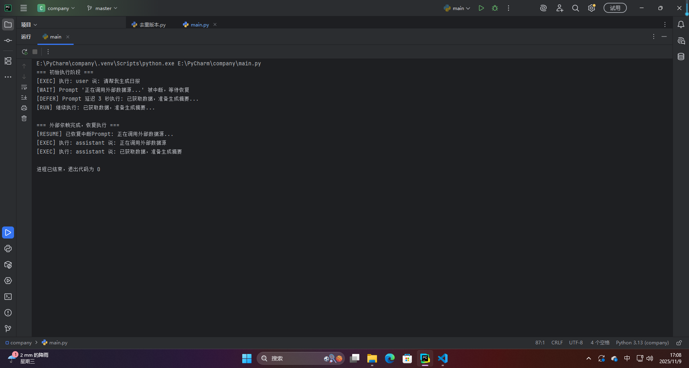Screen dimensions: 689x368
Task: Open Visual Studio Code from the taskbar
Action: (442, 358)
